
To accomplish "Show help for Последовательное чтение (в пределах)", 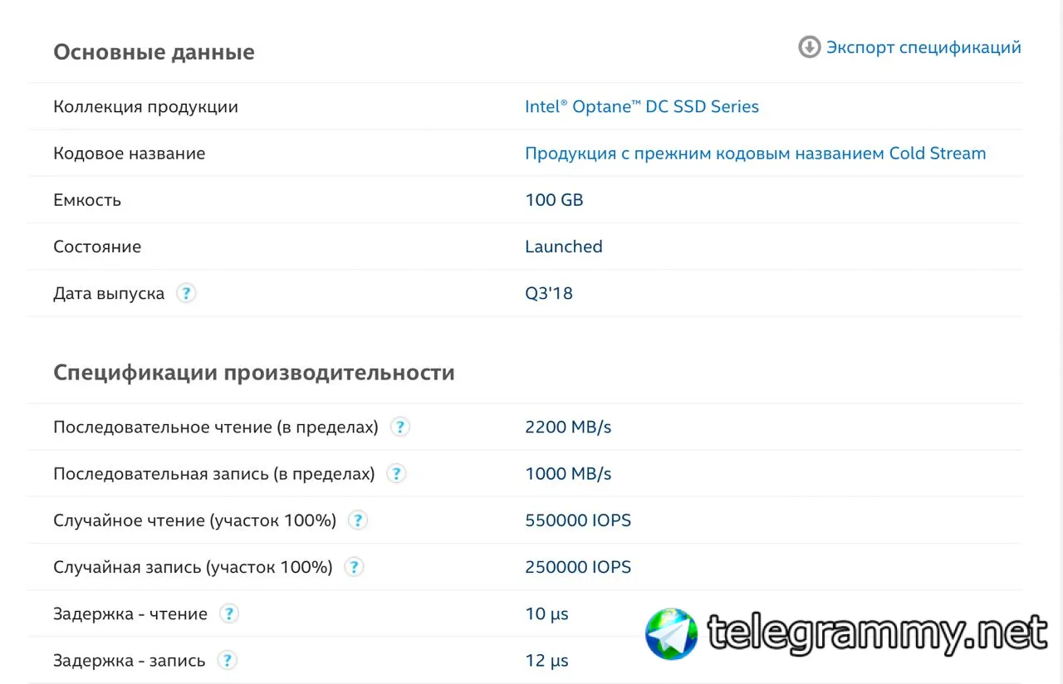I will [x=400, y=427].
